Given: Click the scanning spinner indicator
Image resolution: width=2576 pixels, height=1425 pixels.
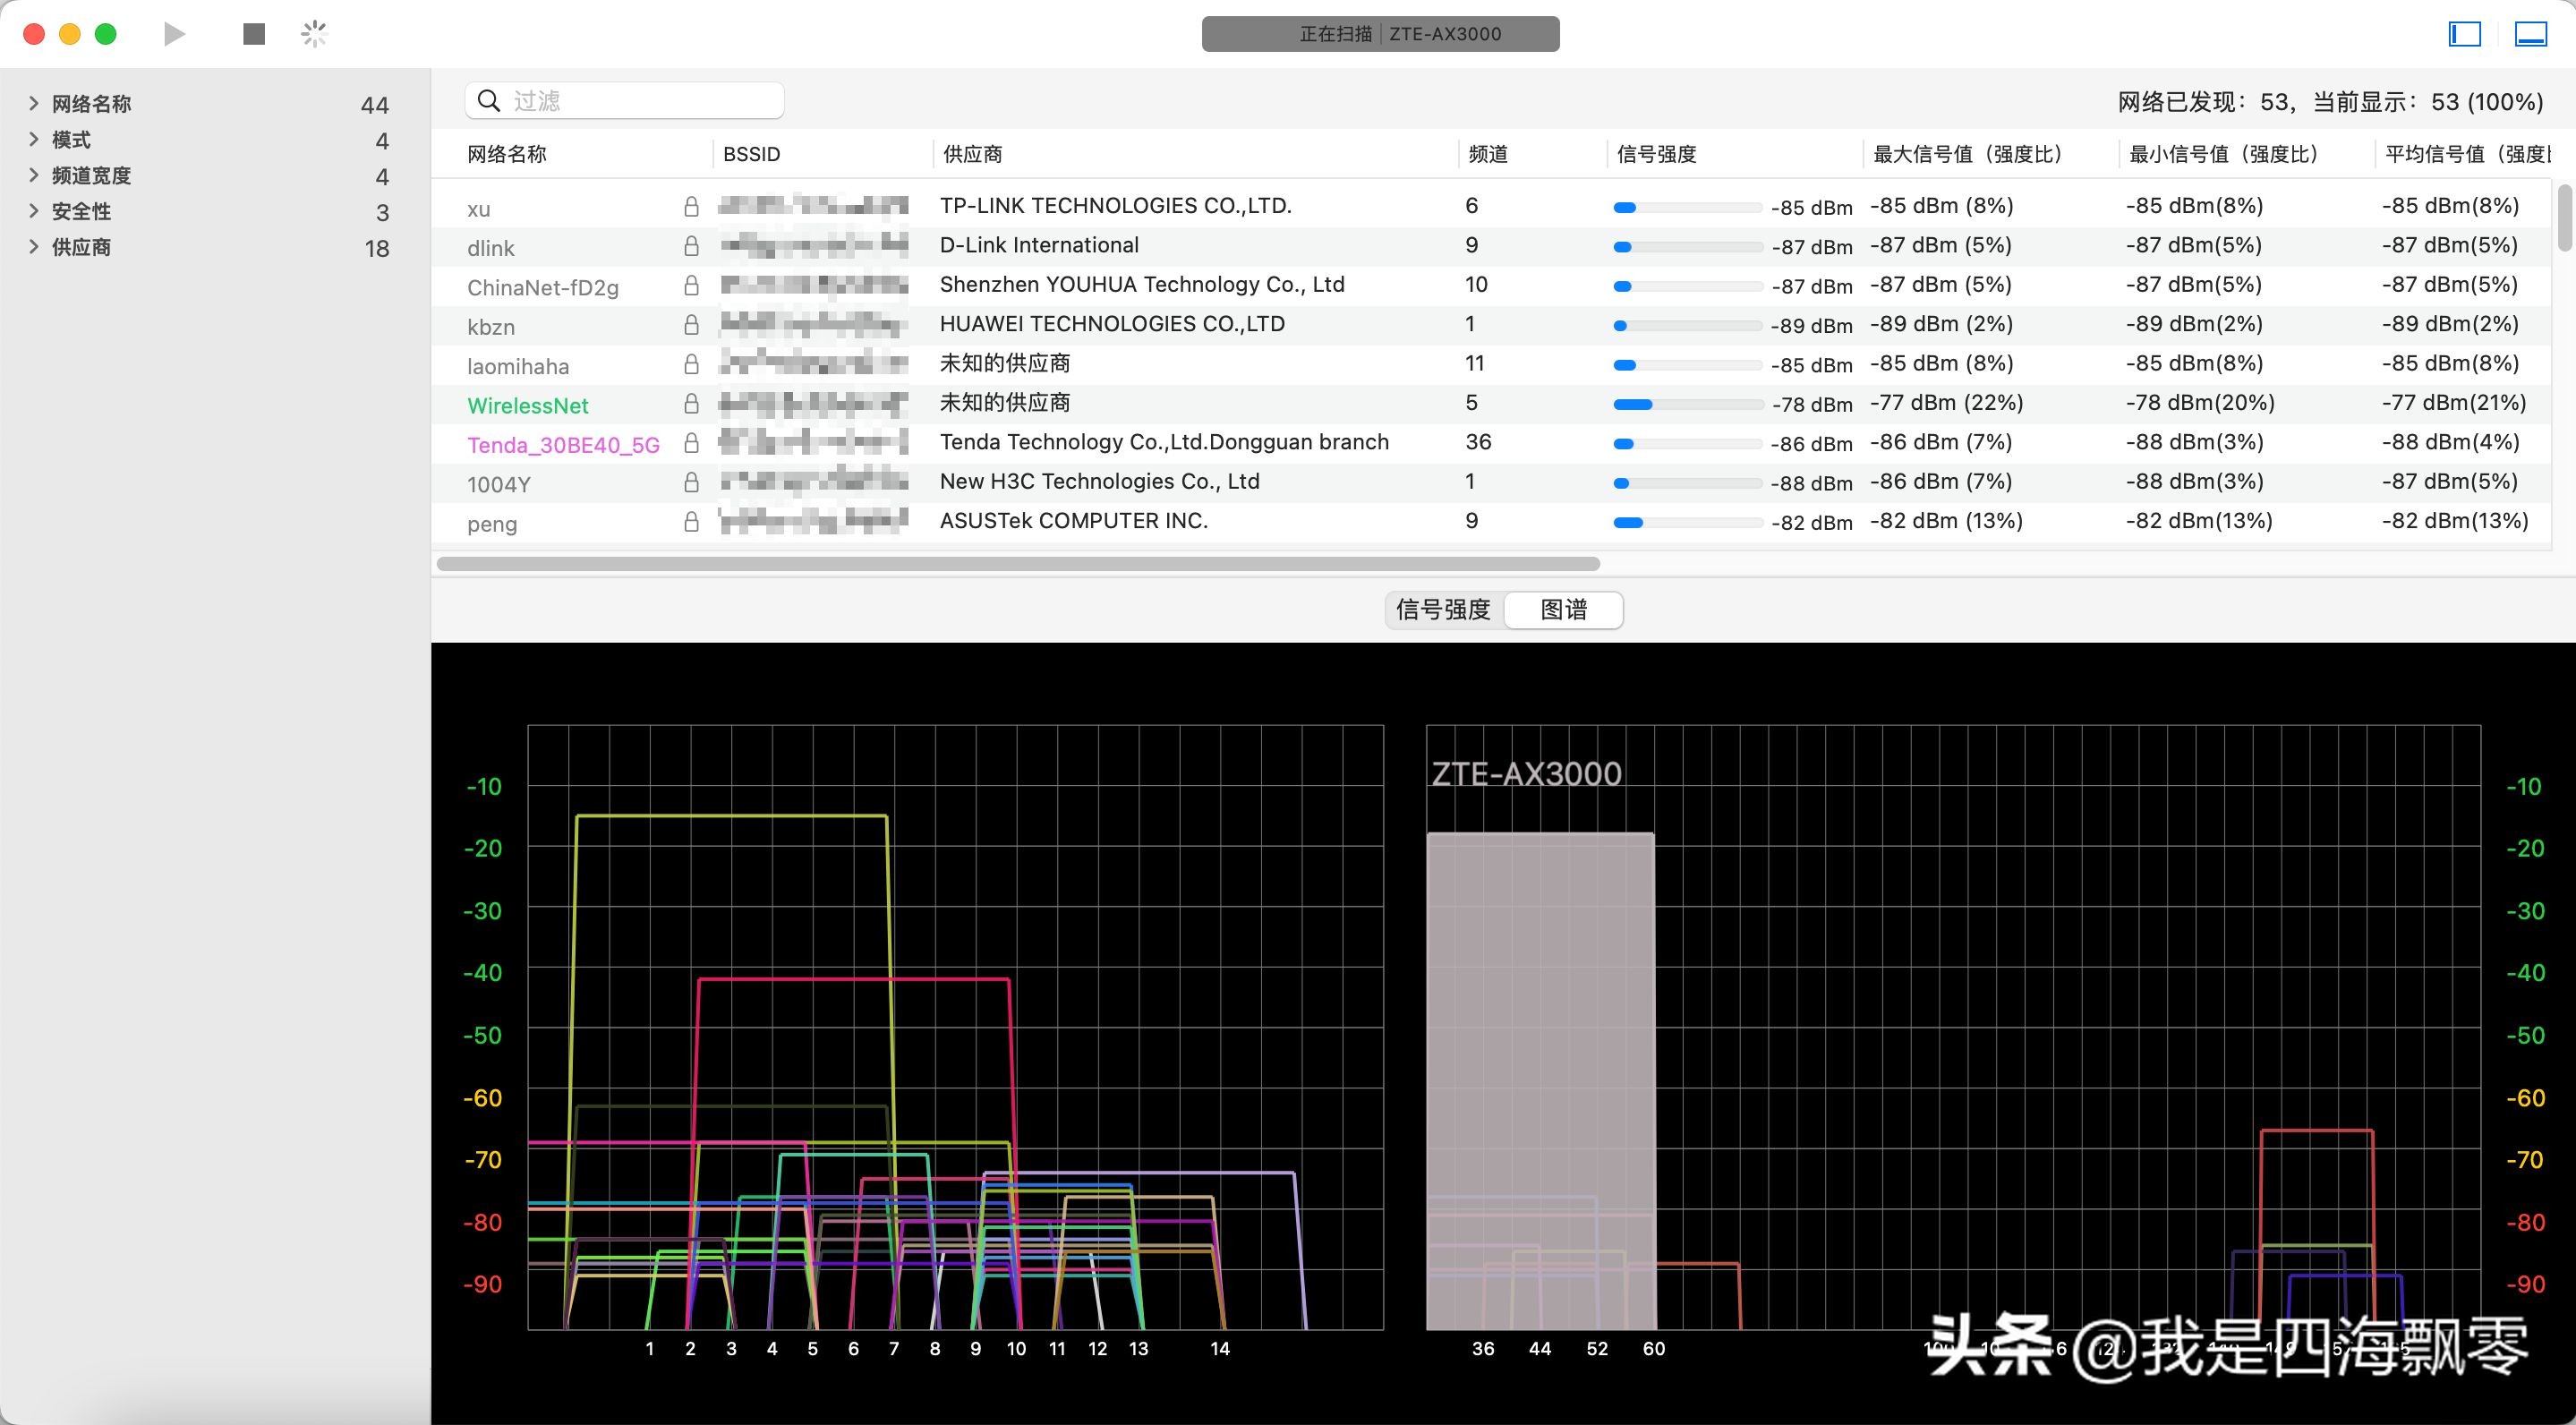Looking at the screenshot, I should coord(314,34).
